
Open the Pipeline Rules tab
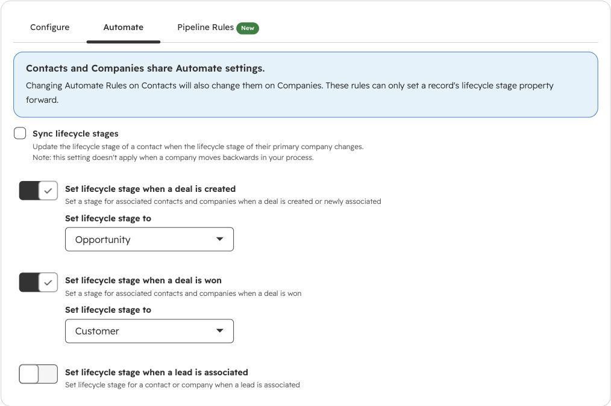[205, 27]
